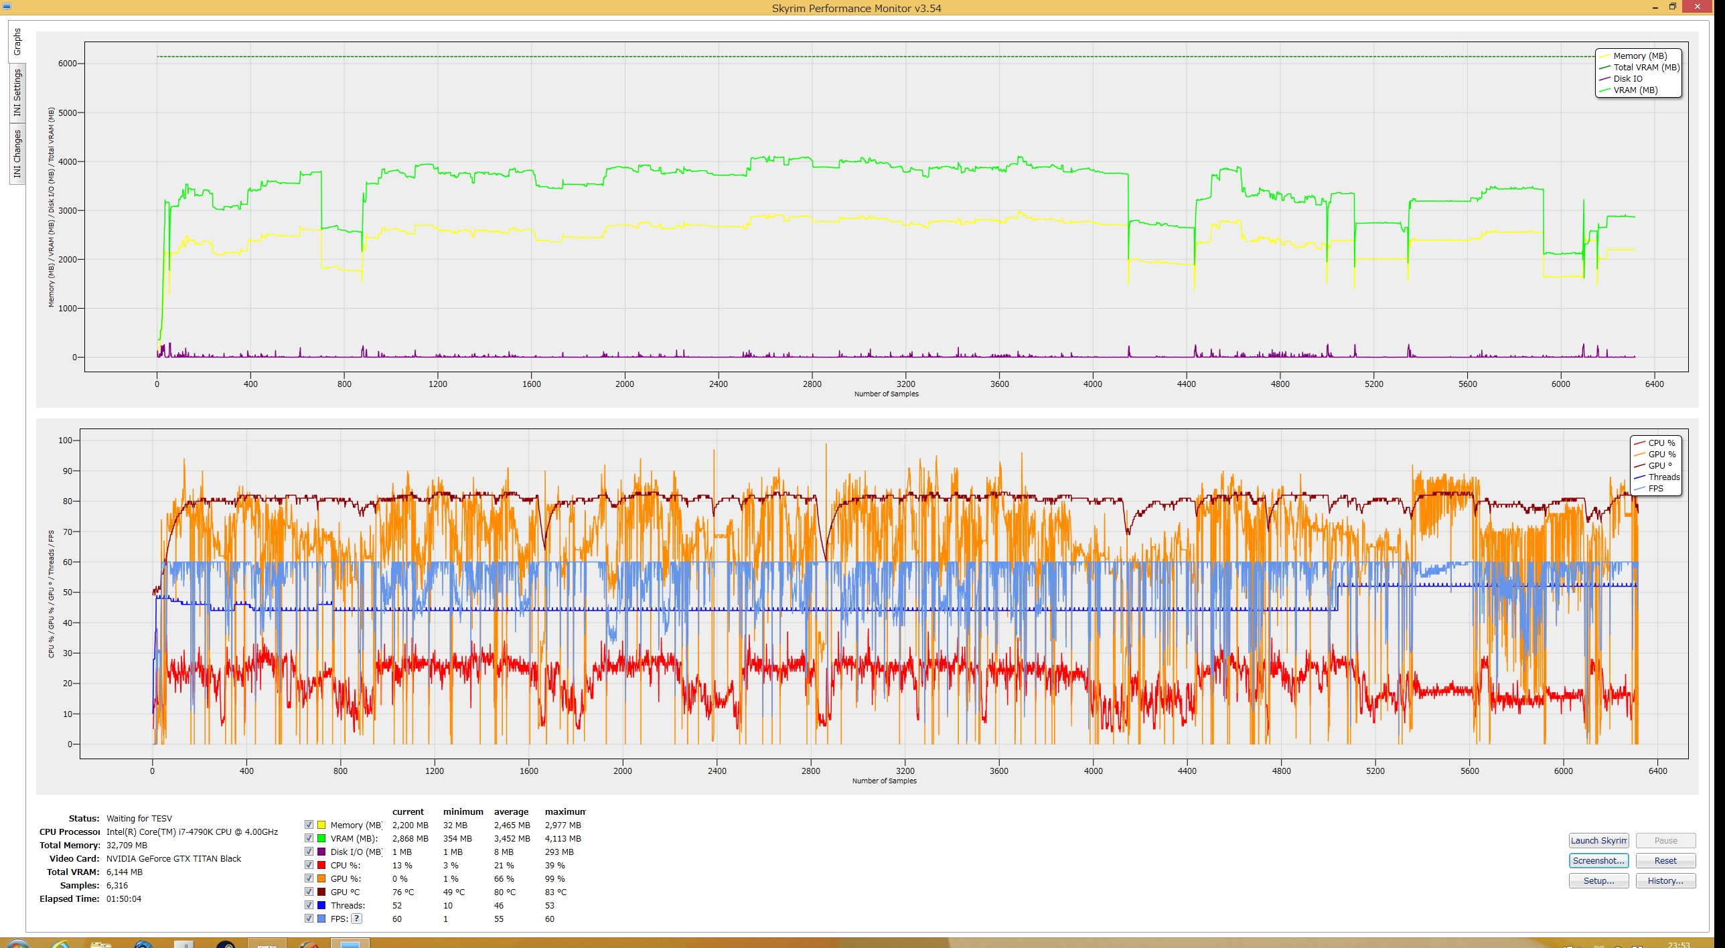Image resolution: width=1725 pixels, height=948 pixels.
Task: Click the Pause button
Action: pyautogui.click(x=1665, y=840)
